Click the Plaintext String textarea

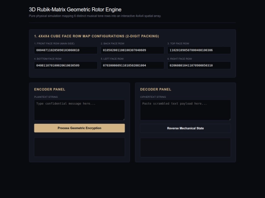point(79,110)
